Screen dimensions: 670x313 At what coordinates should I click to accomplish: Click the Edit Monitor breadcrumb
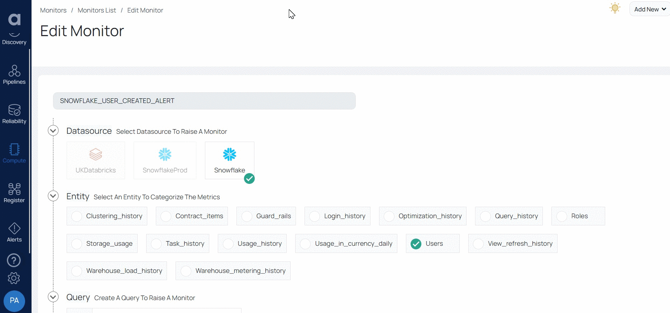tap(145, 10)
